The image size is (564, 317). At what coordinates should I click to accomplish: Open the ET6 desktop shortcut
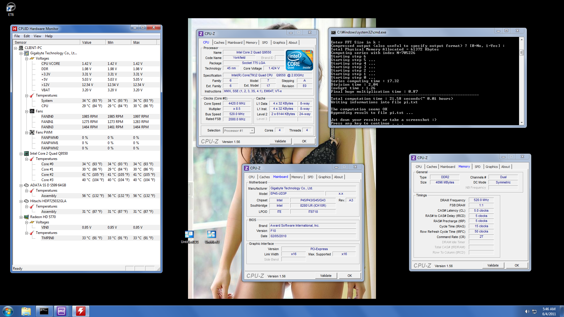point(11,9)
